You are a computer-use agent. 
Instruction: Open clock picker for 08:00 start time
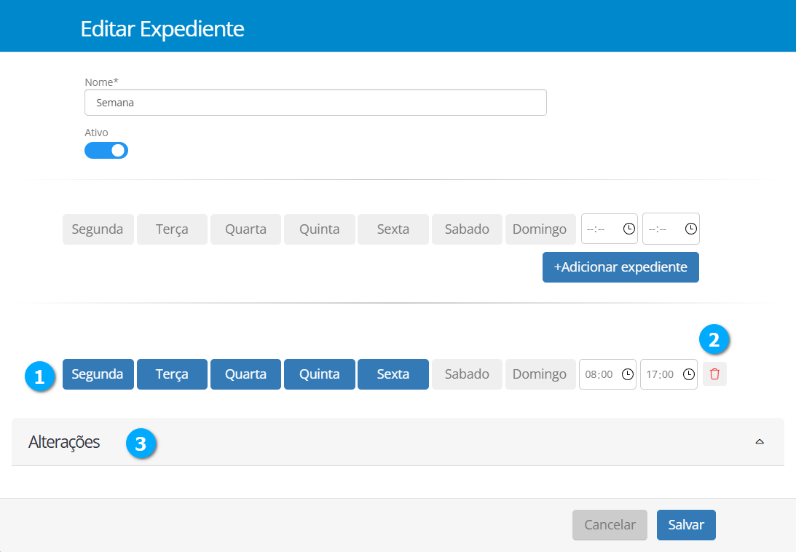[x=627, y=374]
